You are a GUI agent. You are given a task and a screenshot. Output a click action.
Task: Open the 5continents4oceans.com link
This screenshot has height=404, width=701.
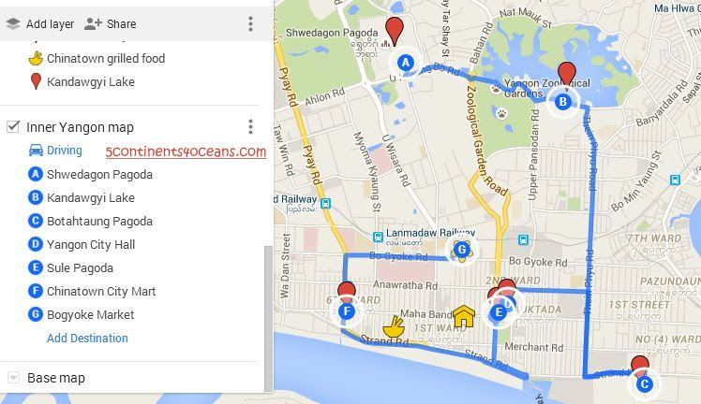[x=186, y=151]
